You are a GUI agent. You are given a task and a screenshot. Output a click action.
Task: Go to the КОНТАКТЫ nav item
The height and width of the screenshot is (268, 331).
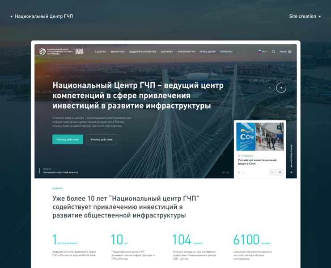pyautogui.click(x=226, y=52)
